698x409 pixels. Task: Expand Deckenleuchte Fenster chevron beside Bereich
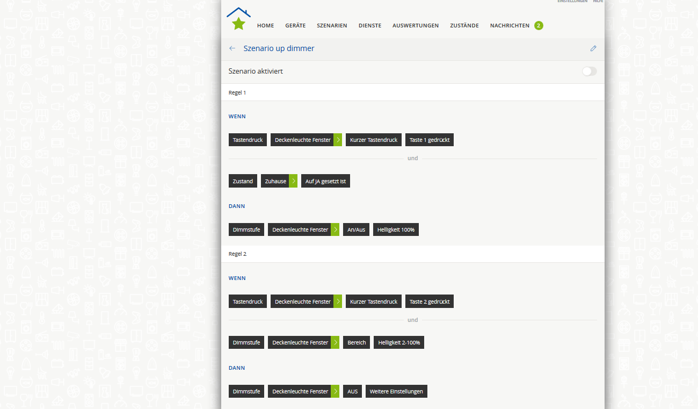[335, 342]
